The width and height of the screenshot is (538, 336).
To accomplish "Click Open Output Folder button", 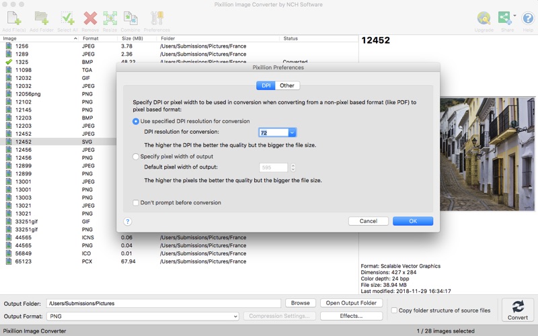I will click(351, 303).
